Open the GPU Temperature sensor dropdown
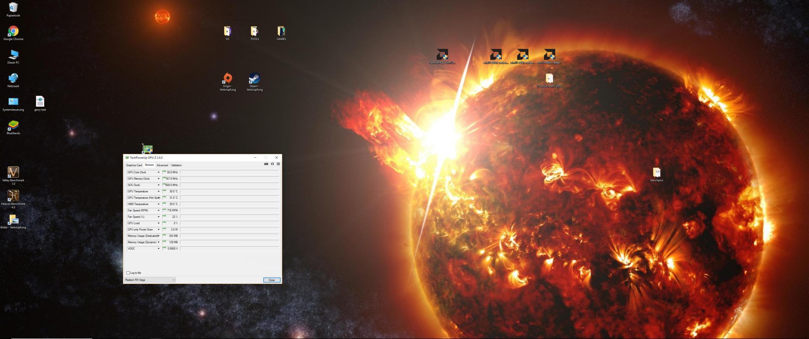The height and width of the screenshot is (339, 809). [x=158, y=191]
